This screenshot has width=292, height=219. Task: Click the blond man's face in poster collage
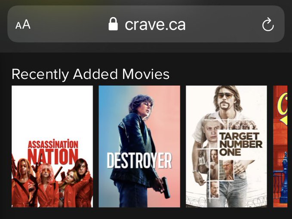coord(211,132)
